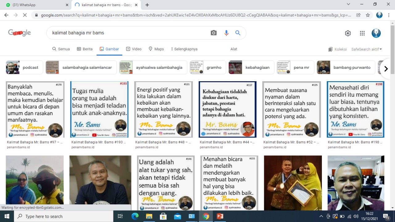395x222 pixels.
Task: Open new browser tab
Action: pos(147,5)
